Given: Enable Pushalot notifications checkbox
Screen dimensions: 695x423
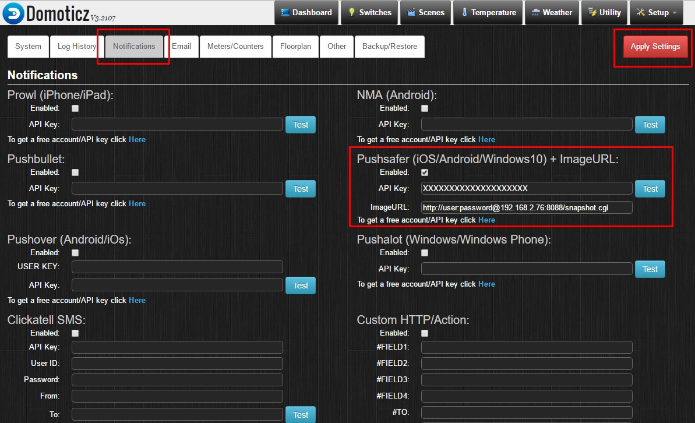Looking at the screenshot, I should (x=425, y=253).
